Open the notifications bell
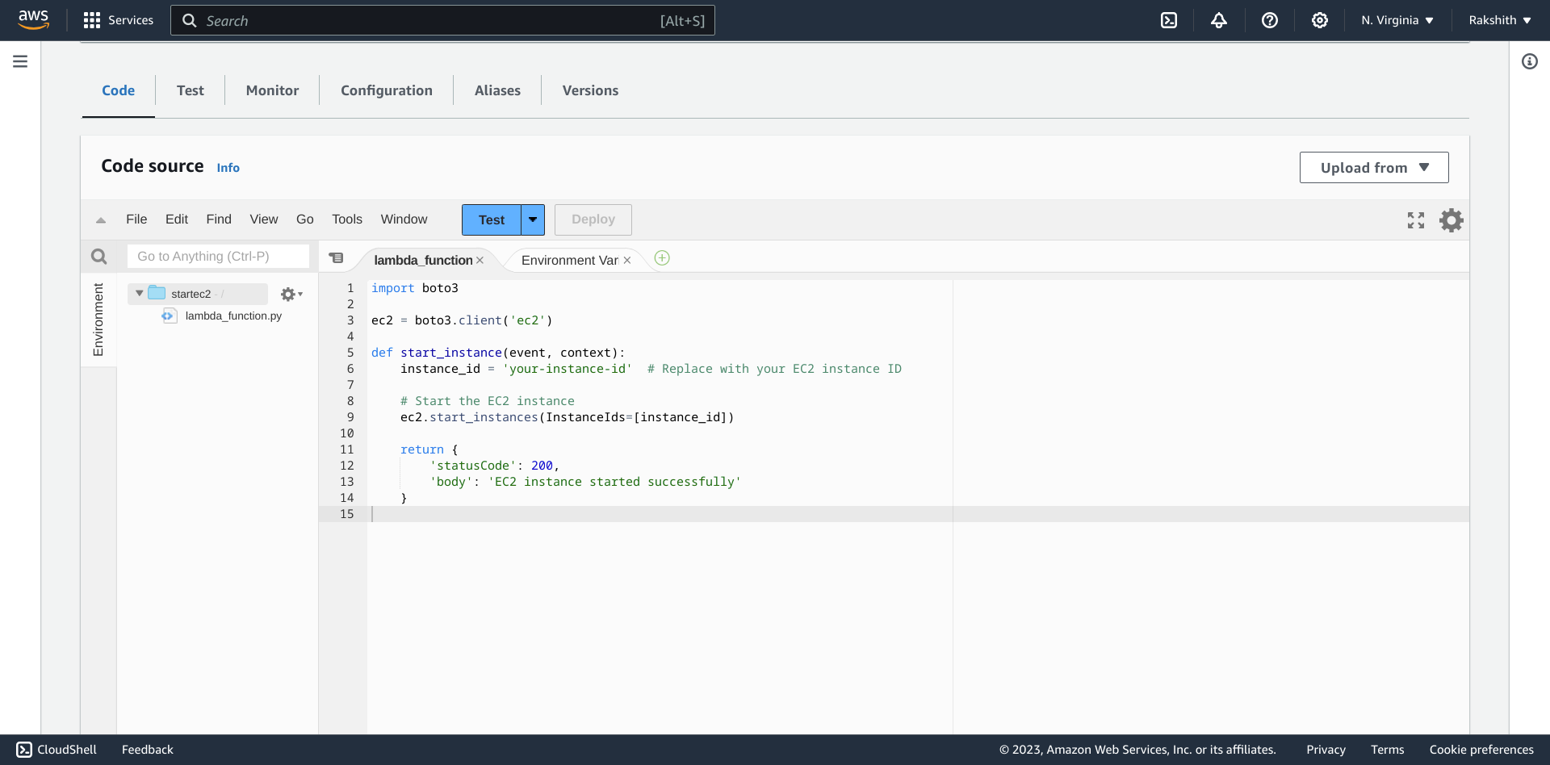 (x=1219, y=20)
